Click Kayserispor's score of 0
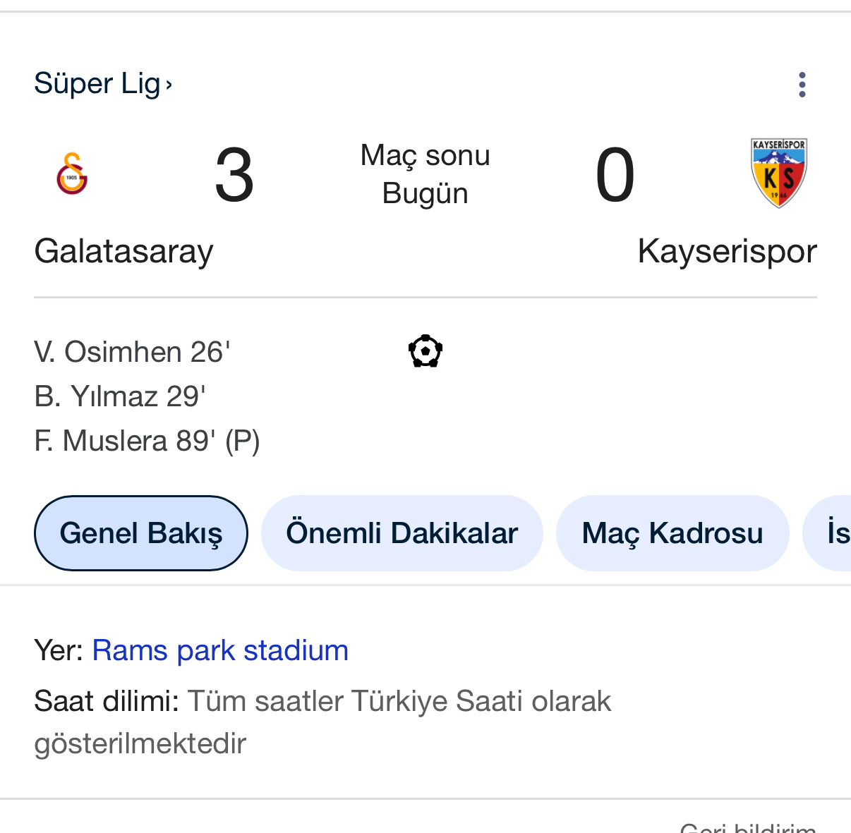The height and width of the screenshot is (833, 851). (615, 175)
